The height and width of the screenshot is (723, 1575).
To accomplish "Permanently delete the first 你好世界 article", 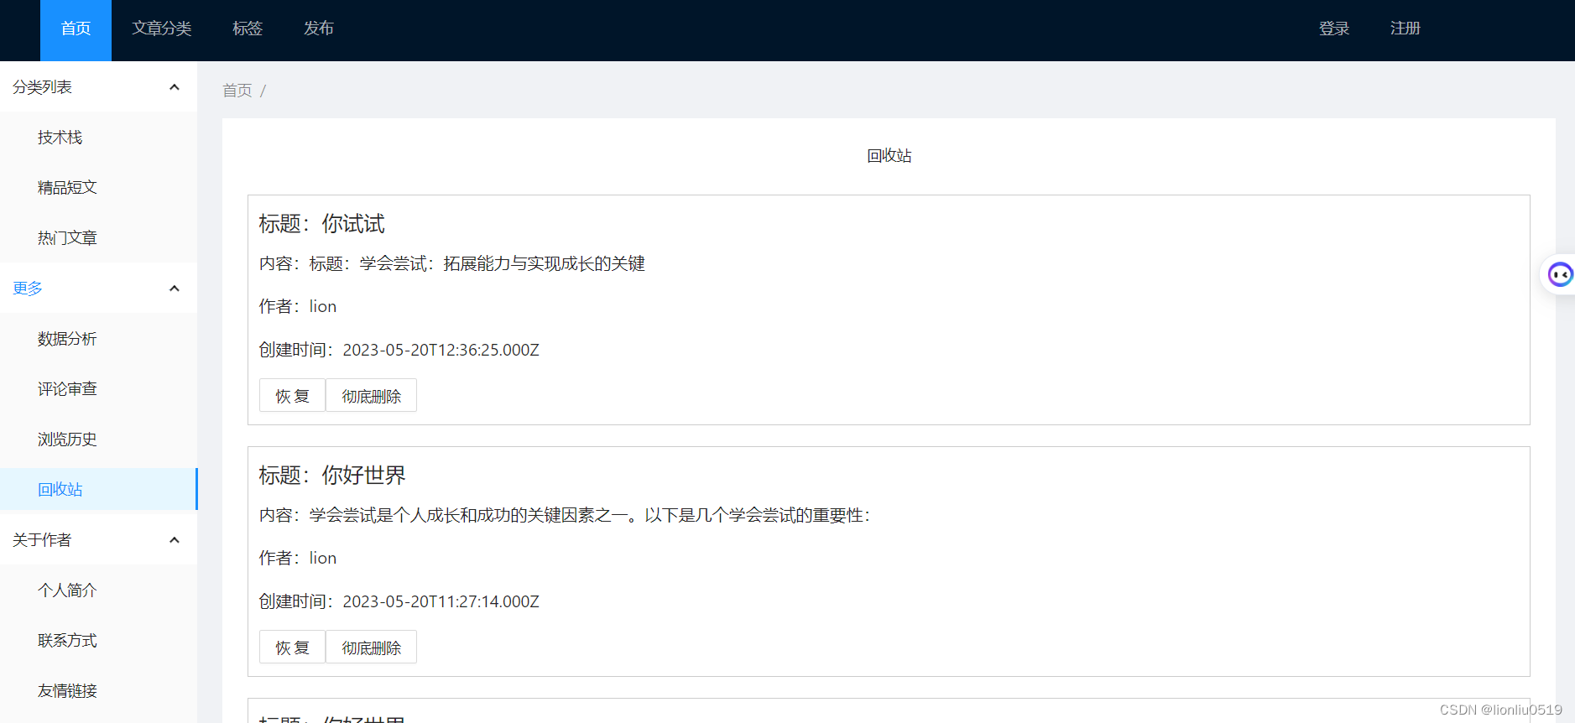I will point(372,648).
